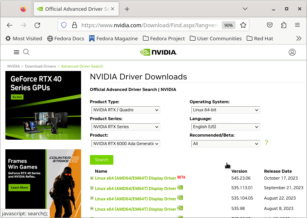Click the NVIDIA logo
Image resolution: width=307 pixels, height=218 pixels.
coord(158,52)
